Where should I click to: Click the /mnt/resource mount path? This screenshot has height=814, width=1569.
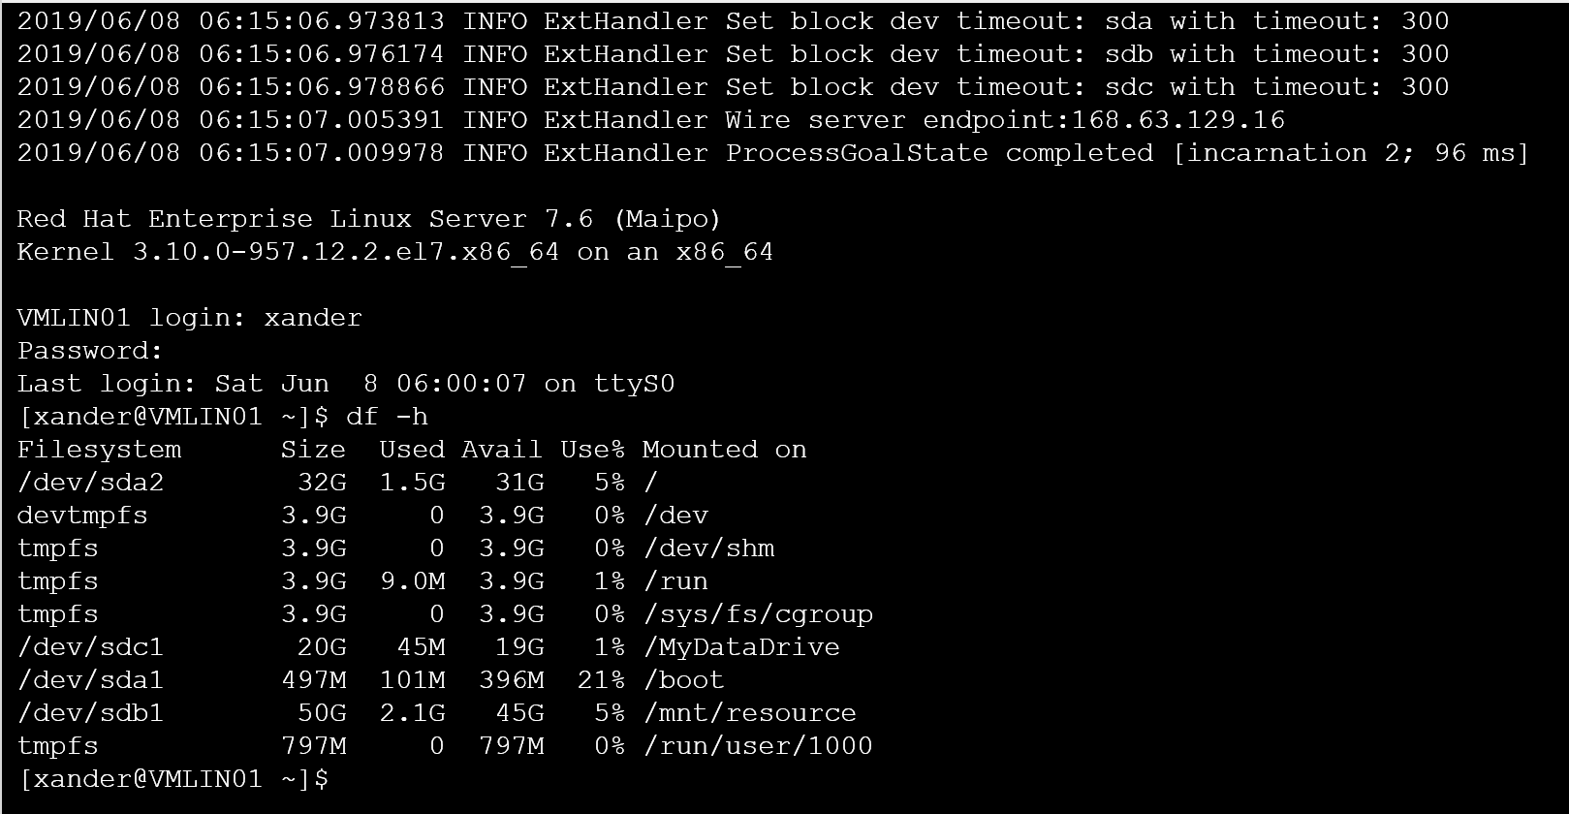point(750,713)
